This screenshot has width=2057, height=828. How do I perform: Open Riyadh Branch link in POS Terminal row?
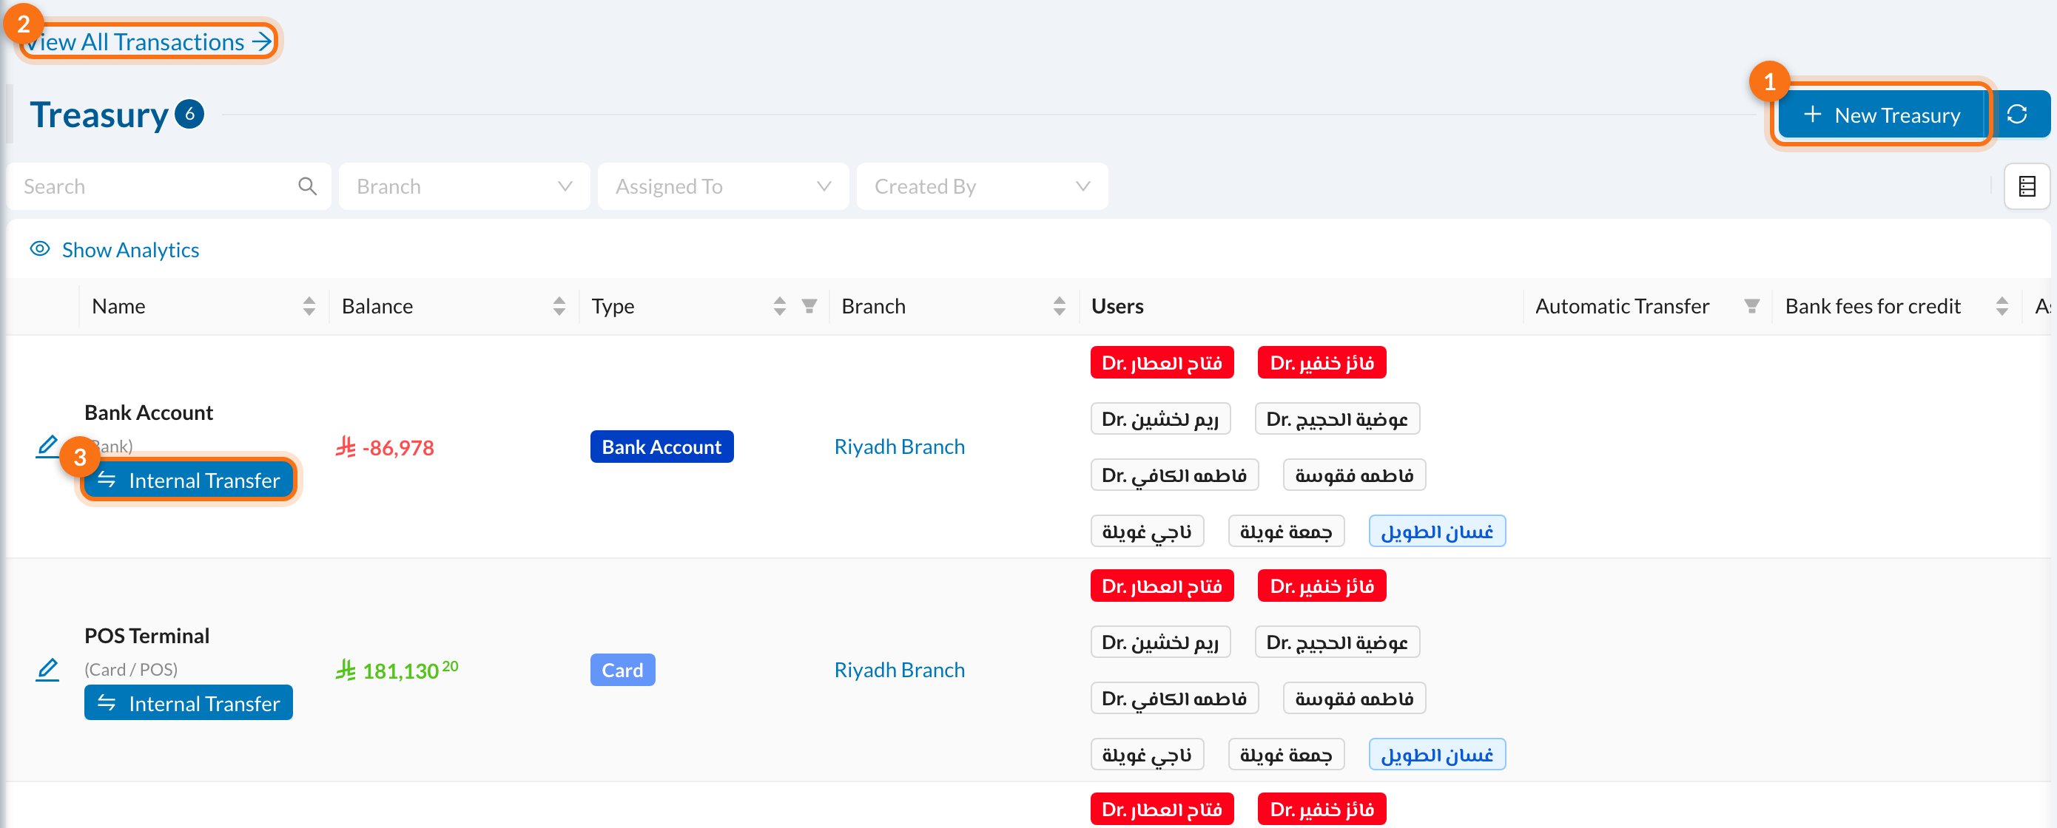899,670
